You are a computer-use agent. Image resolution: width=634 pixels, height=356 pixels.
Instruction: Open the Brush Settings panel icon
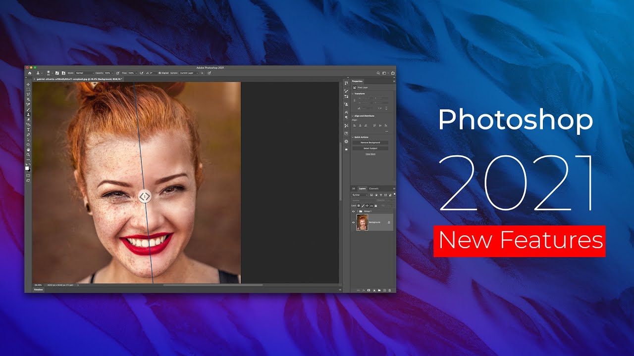[57, 73]
